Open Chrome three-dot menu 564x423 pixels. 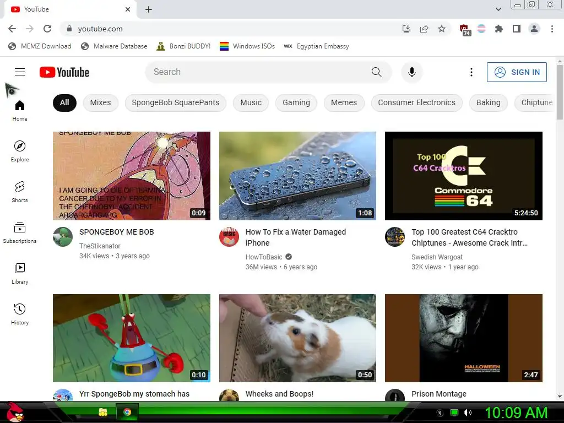(552, 29)
